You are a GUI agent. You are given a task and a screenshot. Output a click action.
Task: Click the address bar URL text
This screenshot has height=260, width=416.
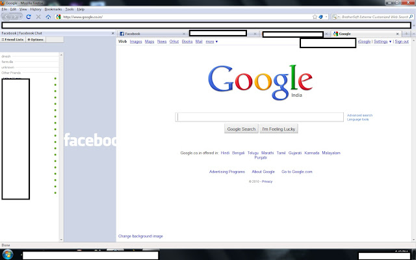[83, 17]
